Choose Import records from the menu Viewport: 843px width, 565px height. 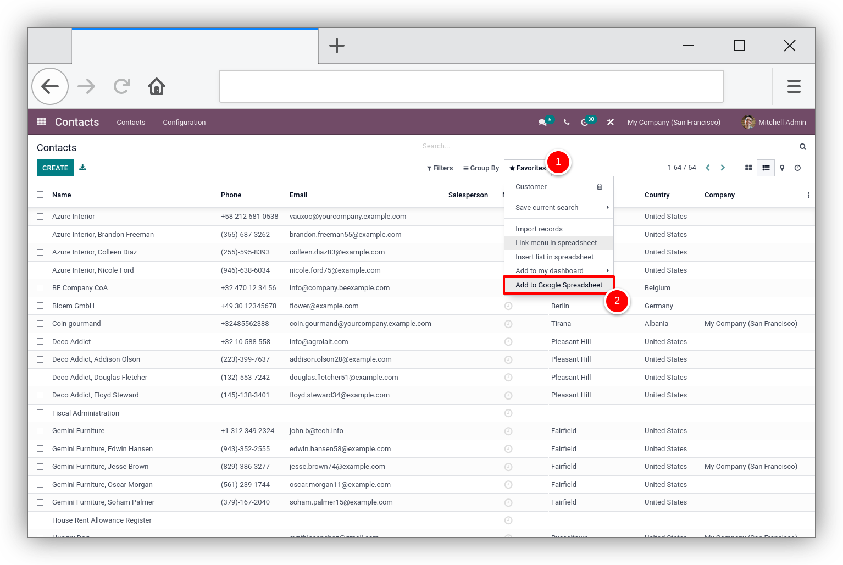tap(558, 229)
